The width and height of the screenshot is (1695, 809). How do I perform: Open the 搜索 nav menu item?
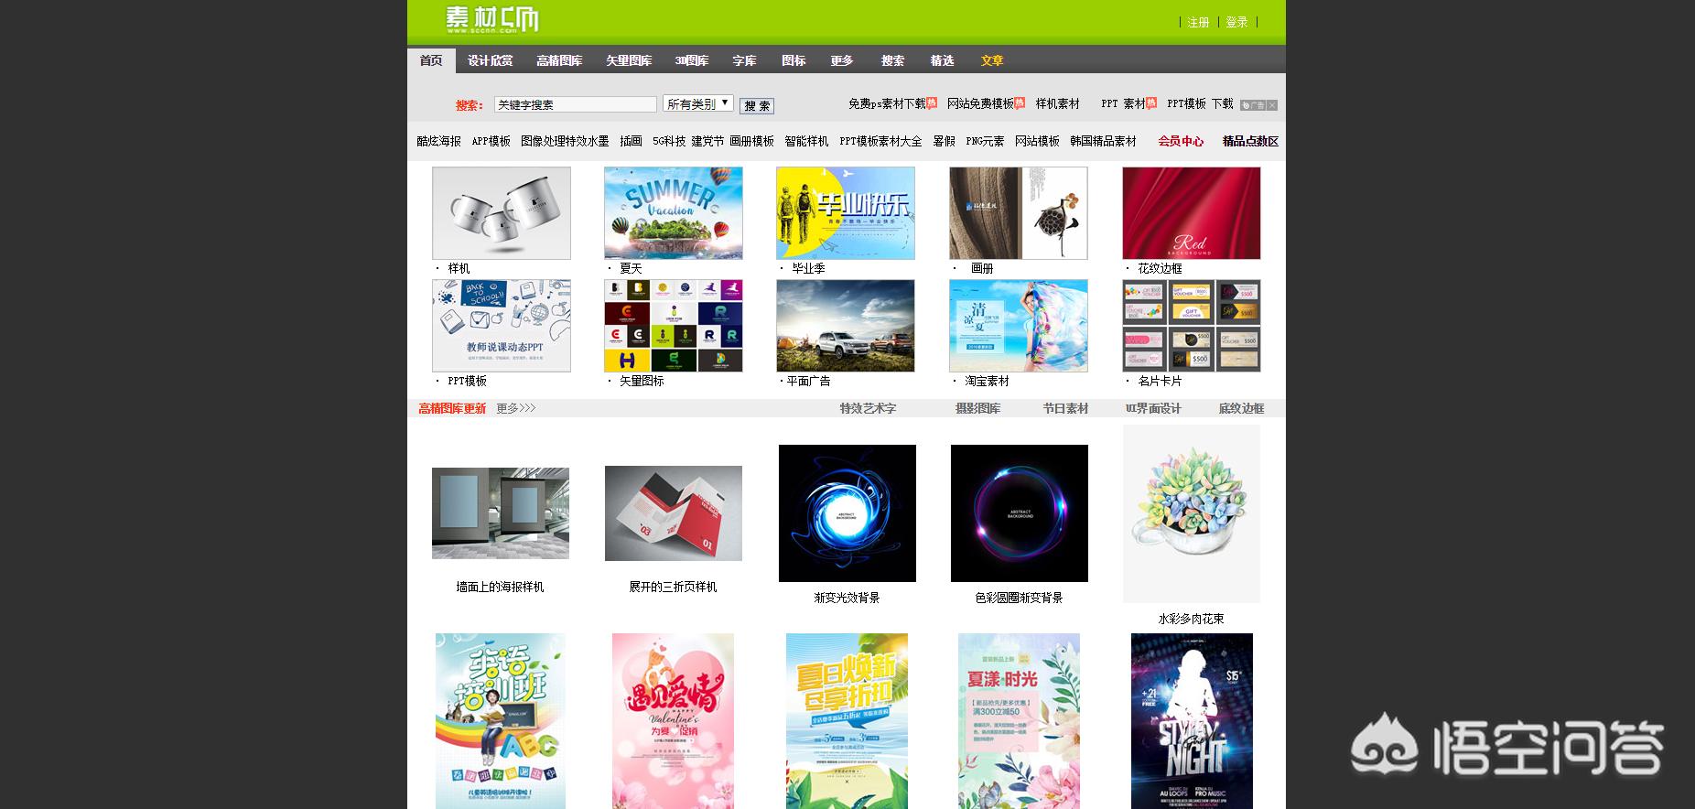point(892,60)
